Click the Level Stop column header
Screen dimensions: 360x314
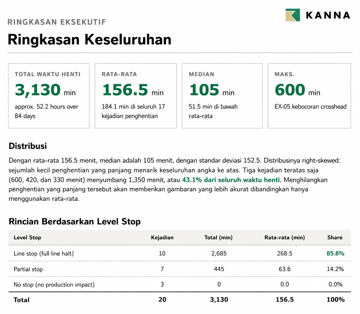point(27,237)
